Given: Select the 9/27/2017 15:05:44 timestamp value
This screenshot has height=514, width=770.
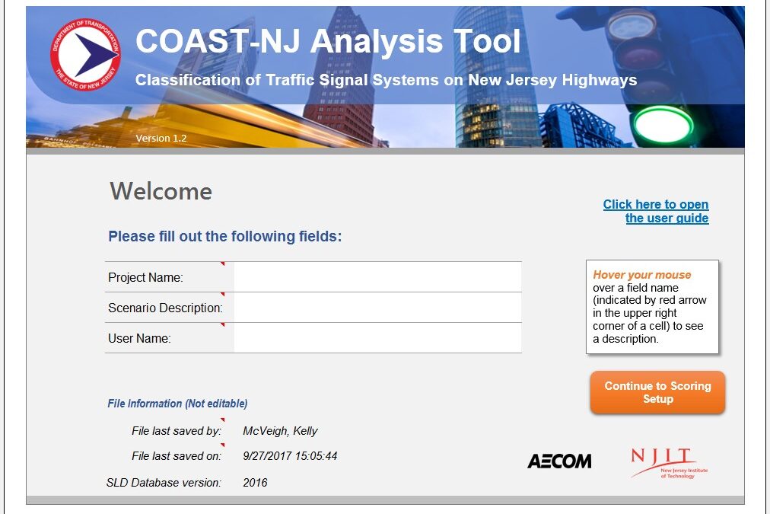Looking at the screenshot, I should pos(290,456).
